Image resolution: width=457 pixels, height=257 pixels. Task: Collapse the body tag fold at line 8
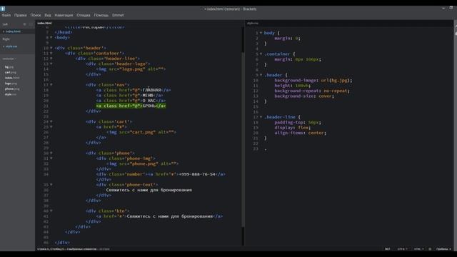[51, 38]
